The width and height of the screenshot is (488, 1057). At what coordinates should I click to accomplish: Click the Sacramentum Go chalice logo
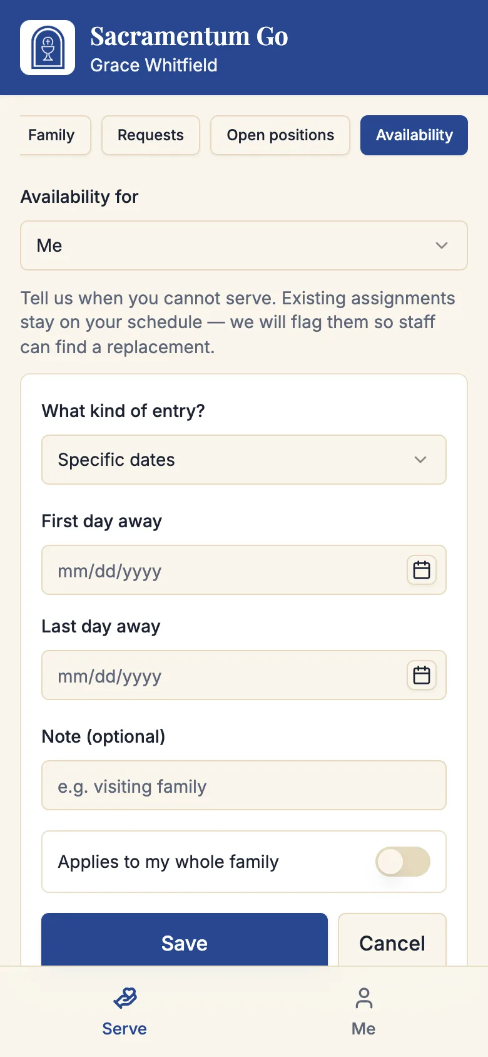pyautogui.click(x=48, y=48)
